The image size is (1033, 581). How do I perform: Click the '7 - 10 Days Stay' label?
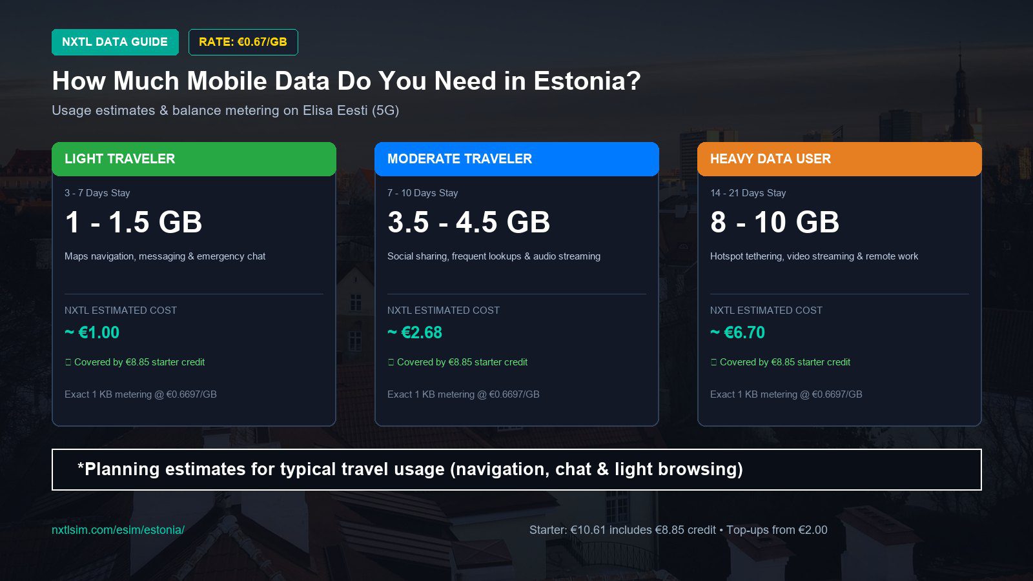tap(423, 193)
